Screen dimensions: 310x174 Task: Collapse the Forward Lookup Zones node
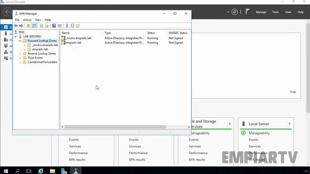pyautogui.click(x=20, y=41)
